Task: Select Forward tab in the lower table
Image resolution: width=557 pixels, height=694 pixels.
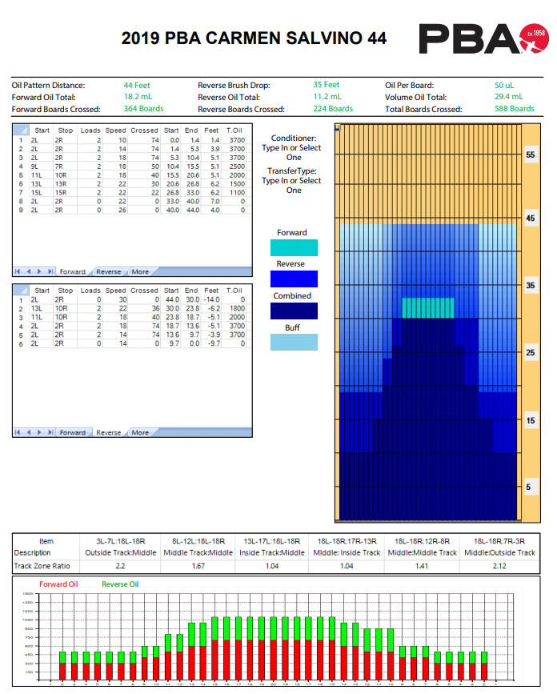Action: click(73, 432)
